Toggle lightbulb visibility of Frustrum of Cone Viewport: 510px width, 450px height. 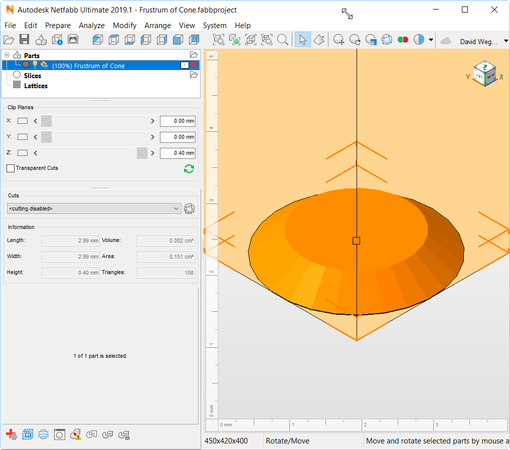35,65
